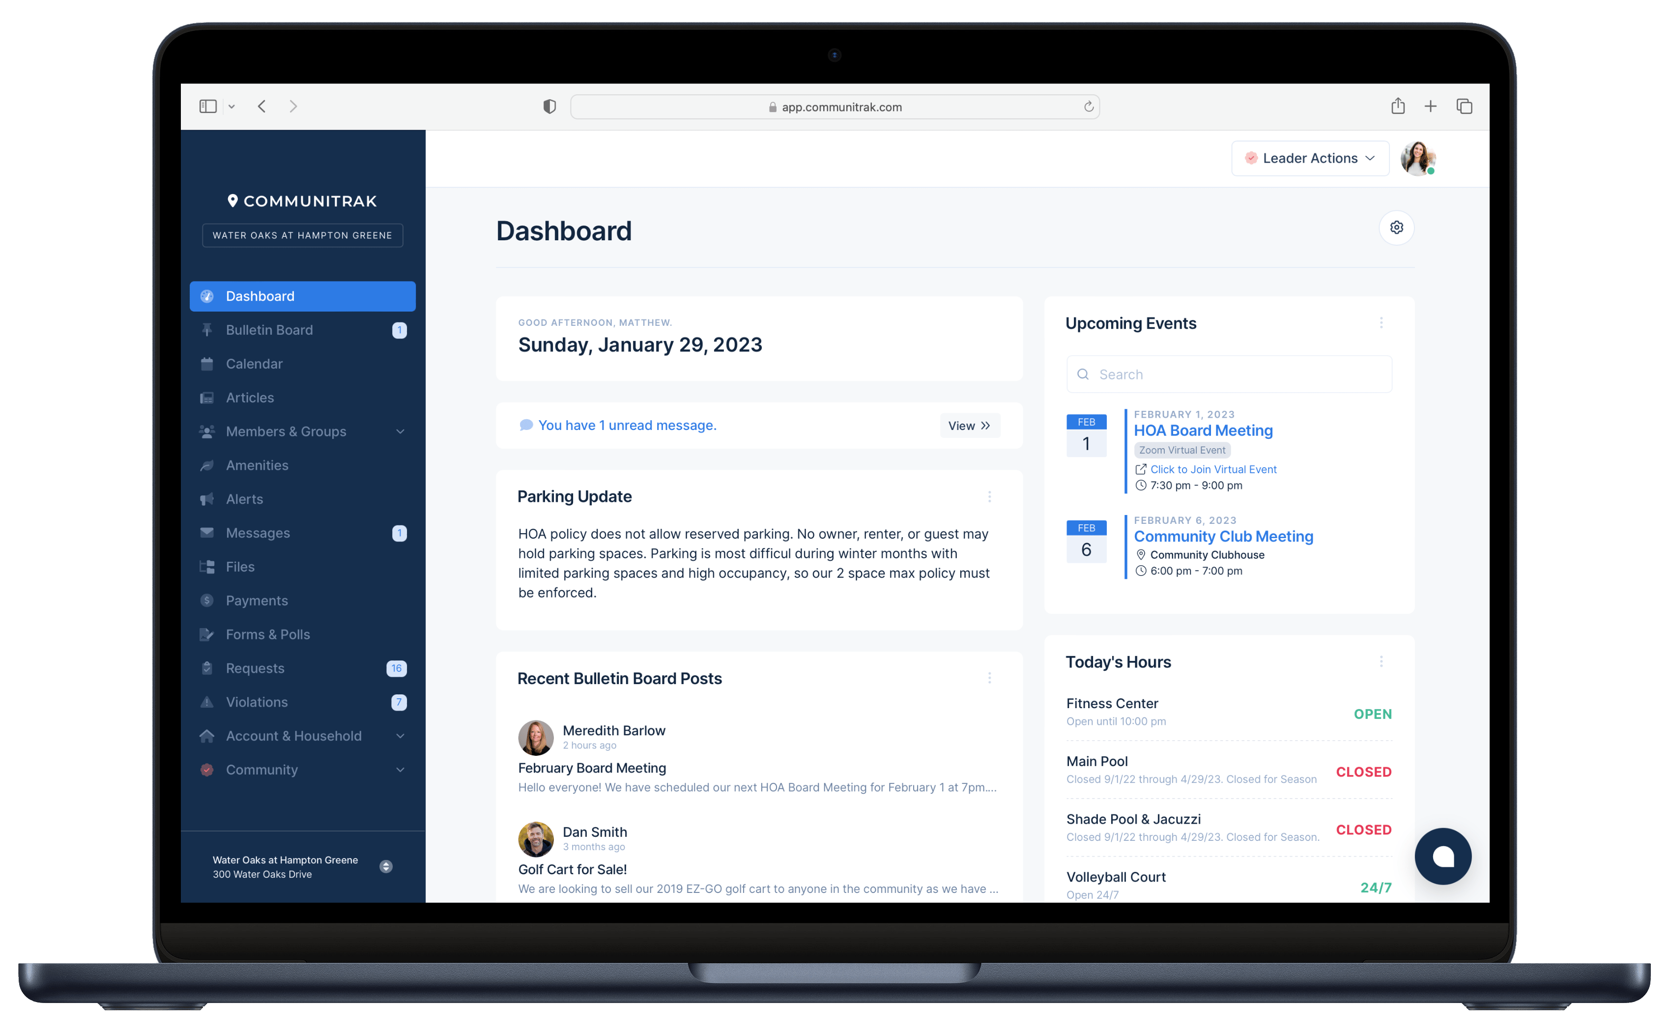Click the Dashboard settings gear icon

tap(1396, 228)
